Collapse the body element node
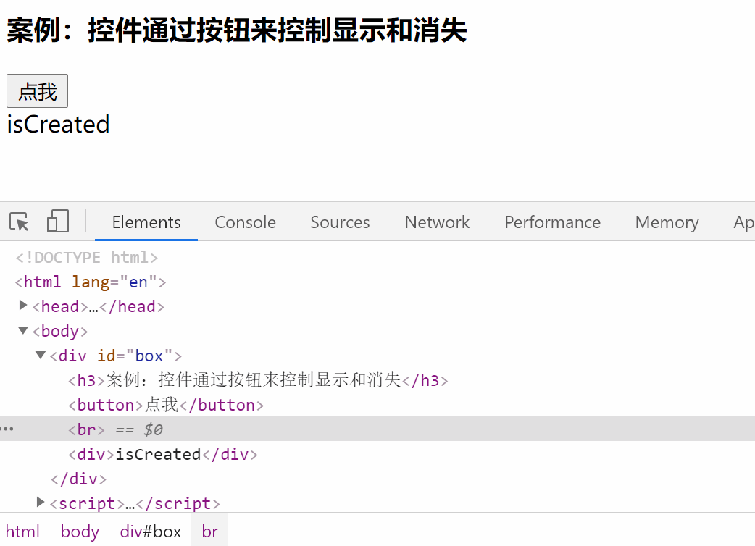The width and height of the screenshot is (755, 546). (23, 331)
